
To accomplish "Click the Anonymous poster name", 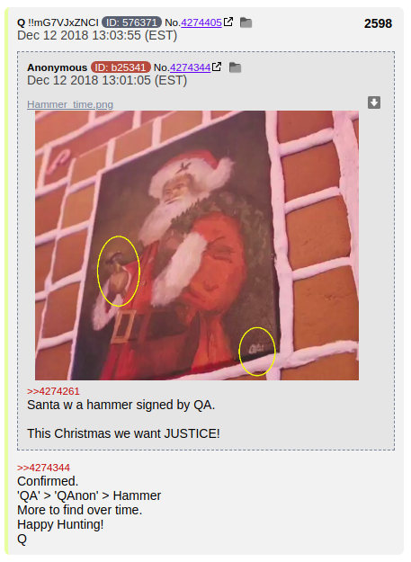I will [x=57, y=67].
